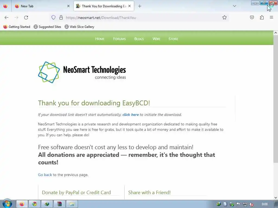Click the page vertical scrollbar thumb

click(276, 99)
